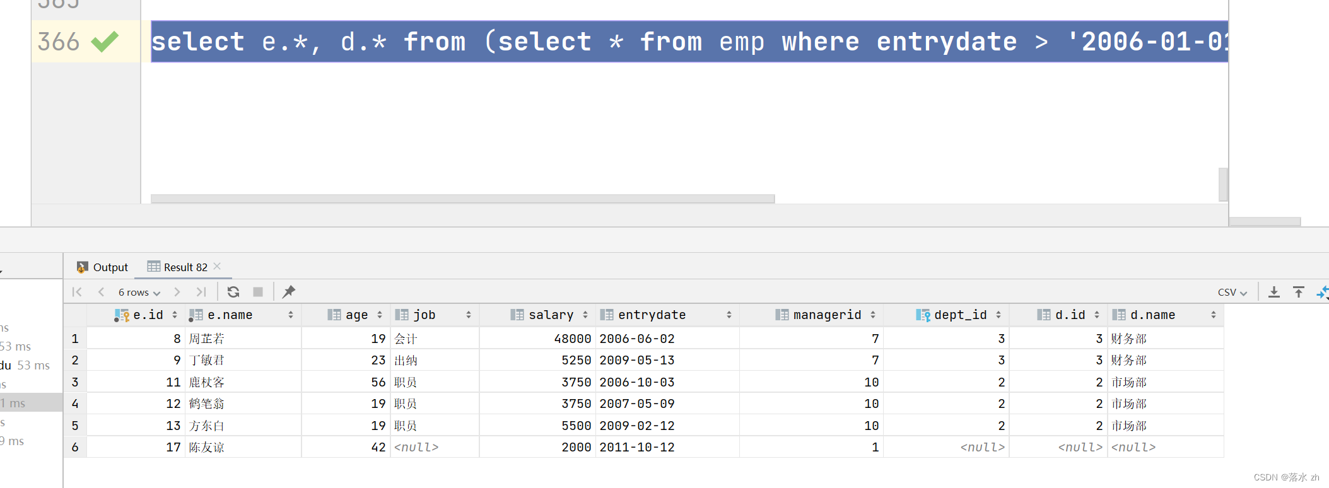Select the cell with name 周芷若
This screenshot has width=1329, height=488.
coord(243,339)
